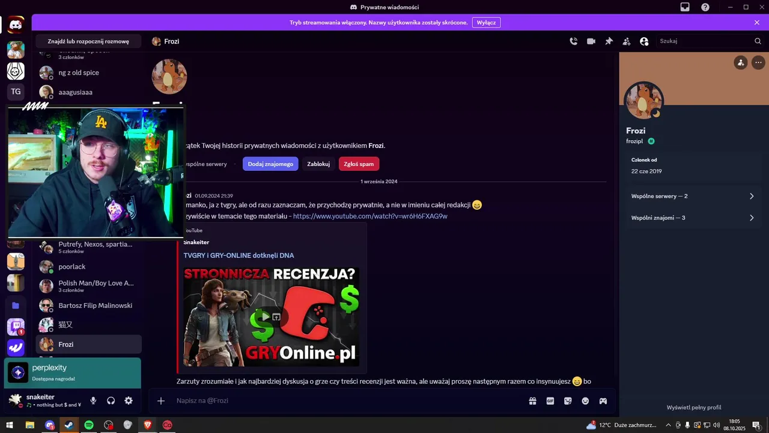Click the plus attach file button
Image resolution: width=769 pixels, height=433 pixels.
[161, 401]
